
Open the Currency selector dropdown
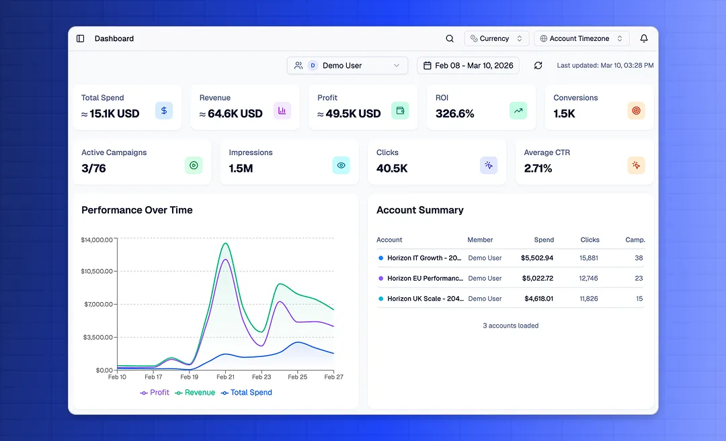click(x=496, y=38)
